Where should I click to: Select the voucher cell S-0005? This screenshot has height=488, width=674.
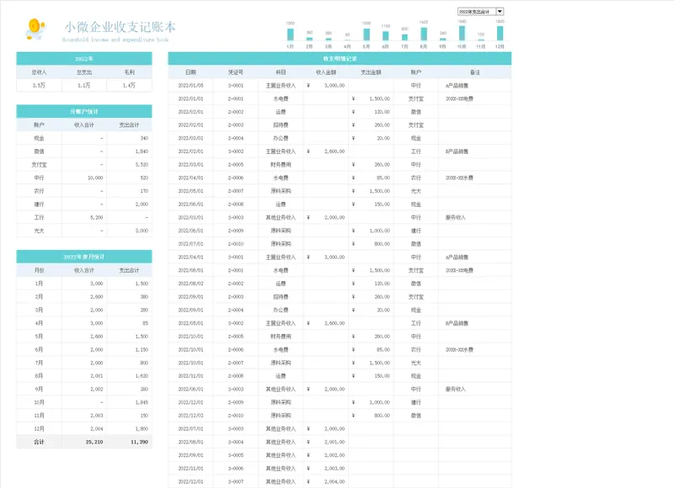pos(236,455)
